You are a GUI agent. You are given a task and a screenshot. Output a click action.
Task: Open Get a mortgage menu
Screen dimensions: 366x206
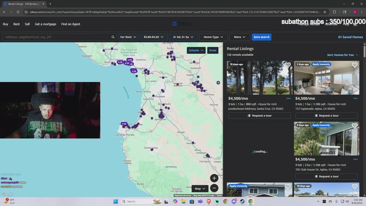point(45,24)
